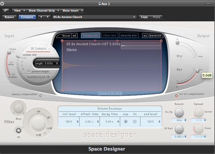Toggle Reverse IR button
Viewport: 215px width, 154px height.
click(156, 36)
